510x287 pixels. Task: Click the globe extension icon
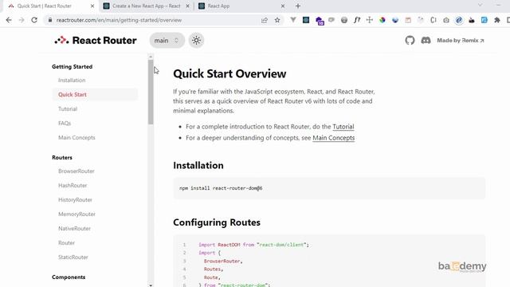344,20
